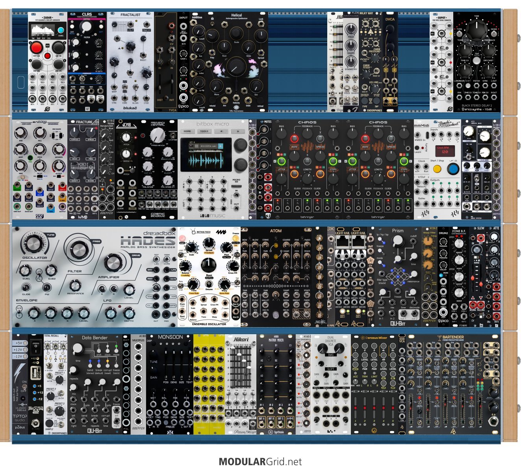Click the blue play icon on bitbox micro screen
Image resolution: width=521 pixels, height=470 pixels.
(x=221, y=146)
